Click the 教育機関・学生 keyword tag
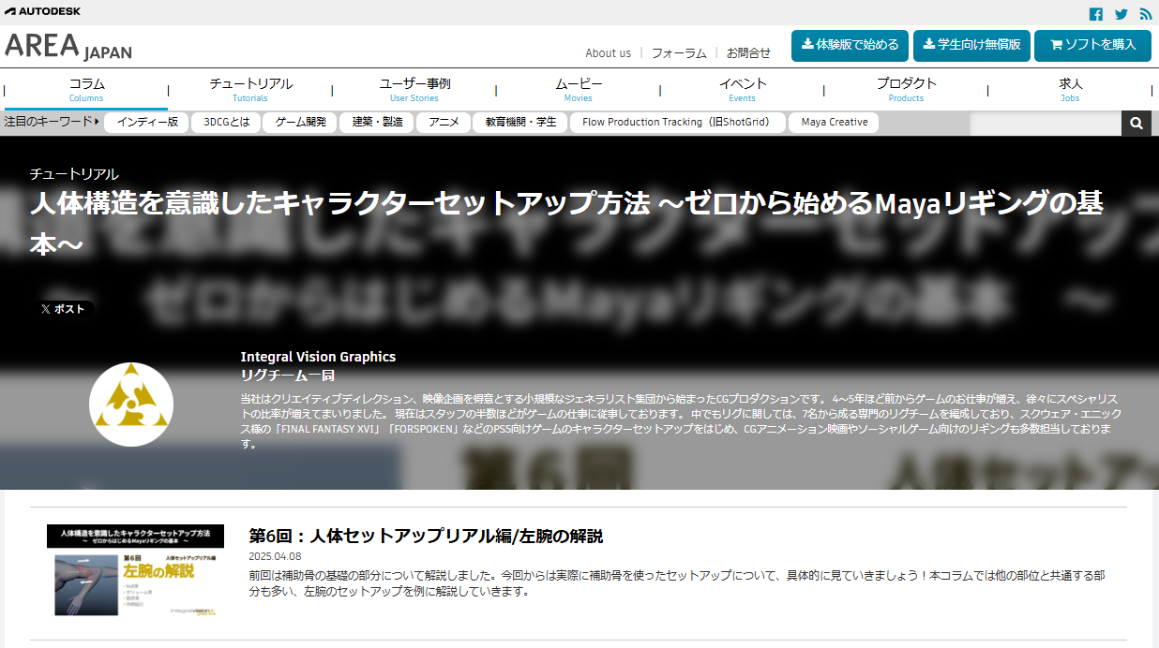Screen dimensions: 1159x648 (x=520, y=123)
